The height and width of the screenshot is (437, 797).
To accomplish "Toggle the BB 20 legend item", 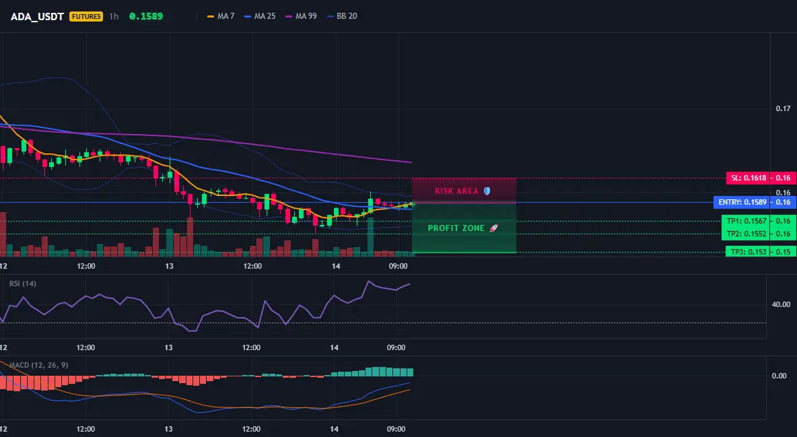I will (x=342, y=16).
